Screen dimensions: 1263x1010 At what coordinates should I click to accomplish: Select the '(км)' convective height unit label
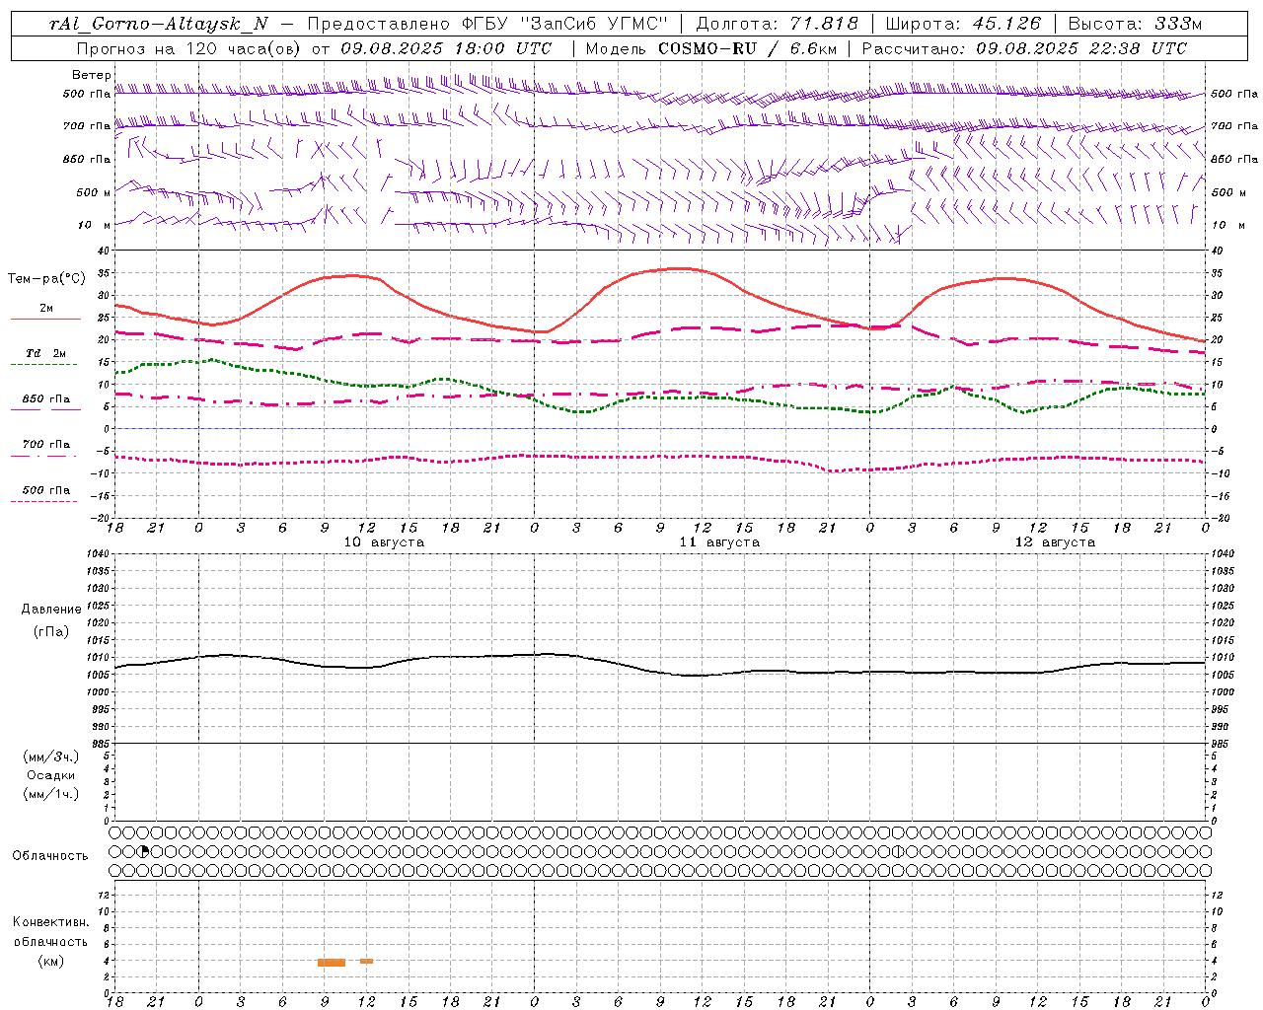tap(51, 961)
